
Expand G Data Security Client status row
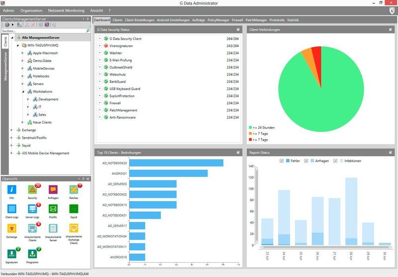coord(100,39)
